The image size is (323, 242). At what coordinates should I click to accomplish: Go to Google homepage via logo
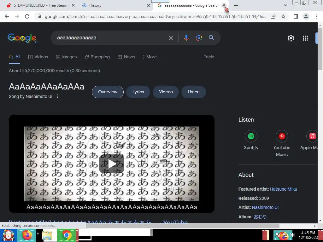tap(22, 38)
